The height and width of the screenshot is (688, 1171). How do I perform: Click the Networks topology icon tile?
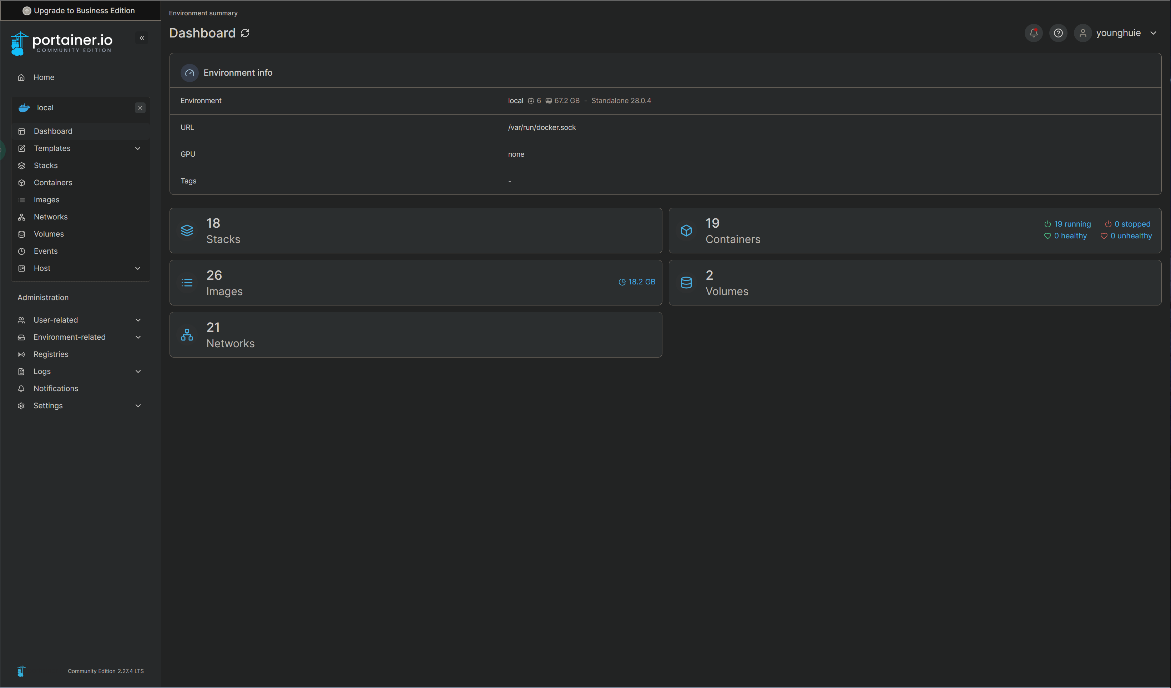[x=187, y=334]
